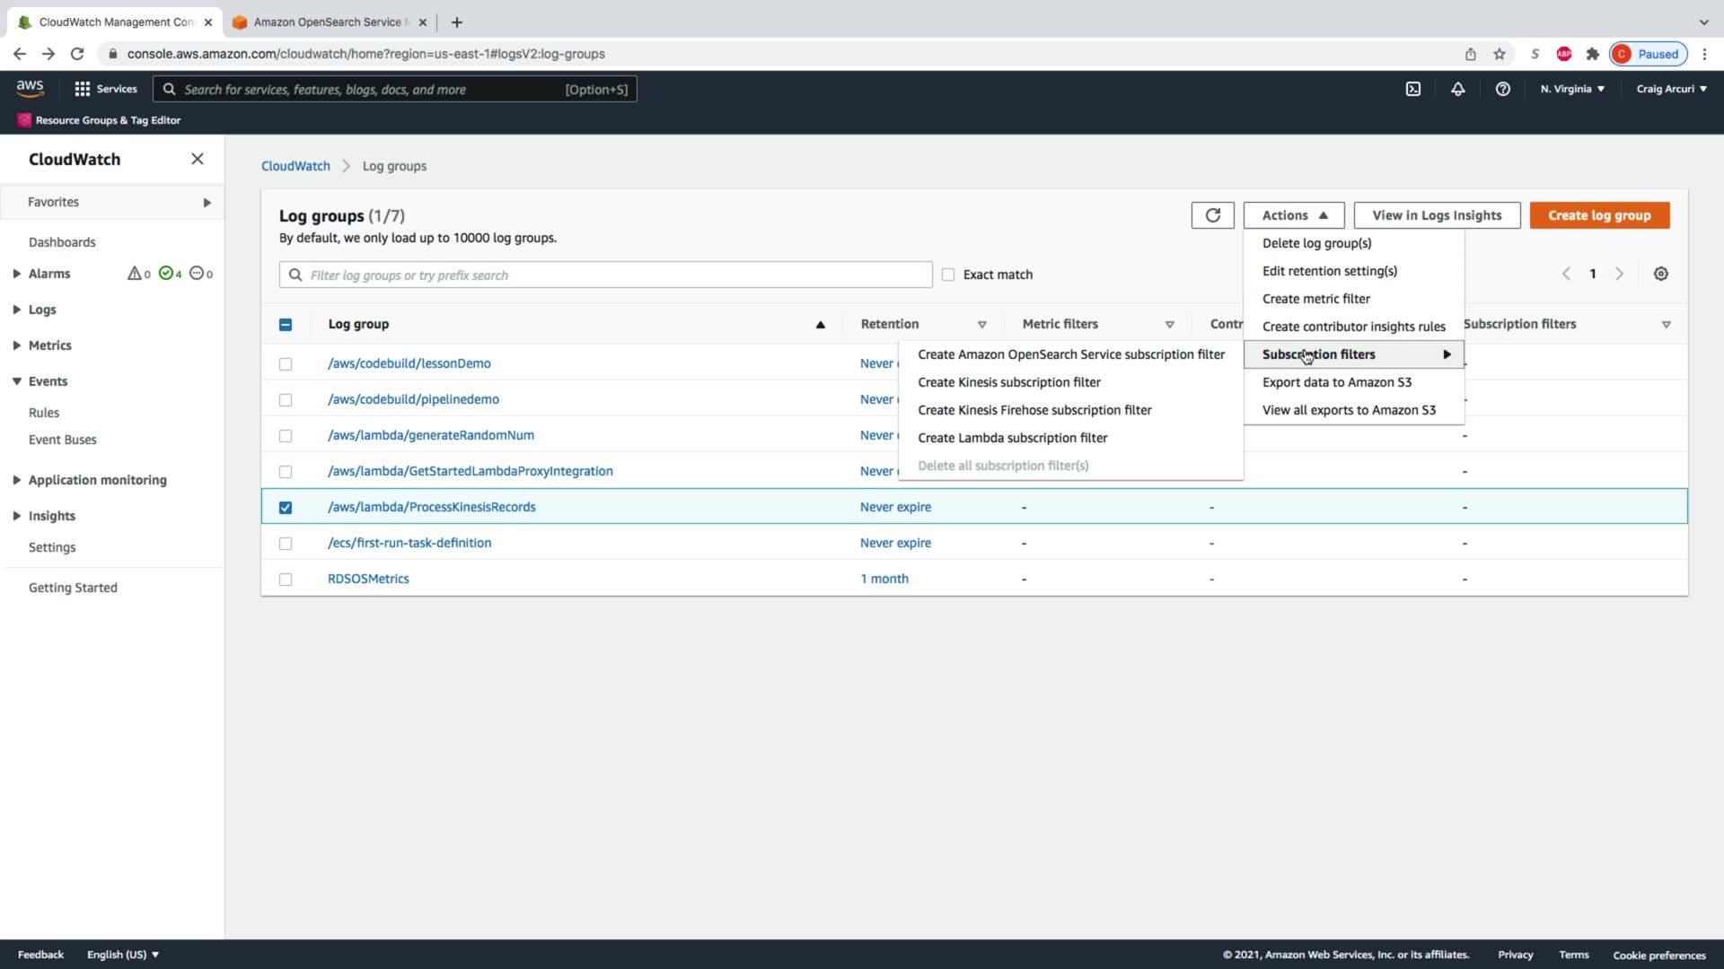Collapse the Events sidebar section

tap(17, 381)
